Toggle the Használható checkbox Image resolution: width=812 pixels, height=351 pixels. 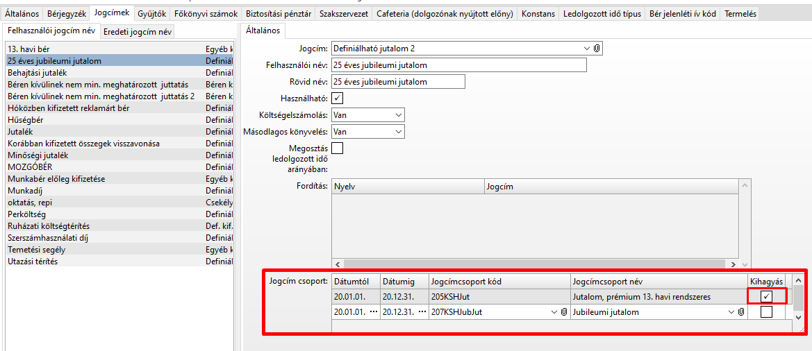tap(337, 98)
